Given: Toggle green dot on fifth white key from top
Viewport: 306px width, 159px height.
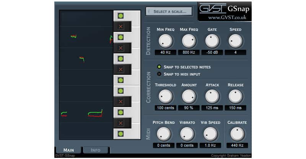Looking at the screenshot, I should [120, 91].
